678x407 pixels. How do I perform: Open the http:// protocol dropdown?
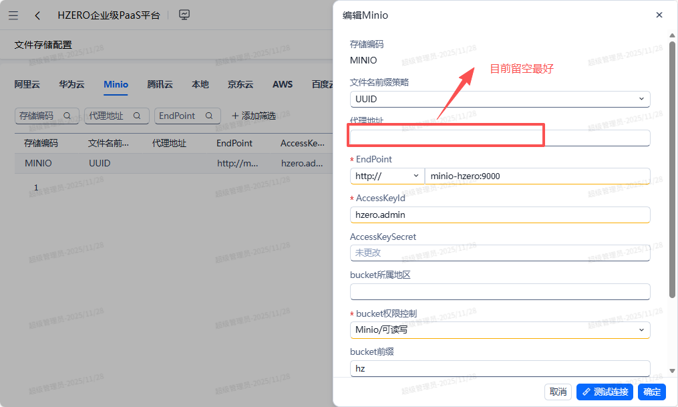pos(416,176)
